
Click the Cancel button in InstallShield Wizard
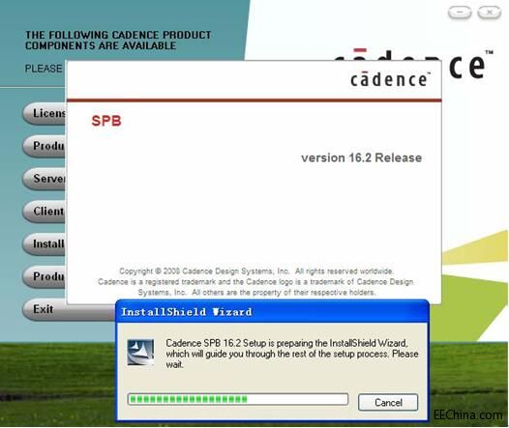coord(388,403)
